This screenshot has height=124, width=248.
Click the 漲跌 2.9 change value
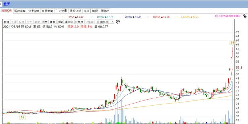(x=73, y=27)
